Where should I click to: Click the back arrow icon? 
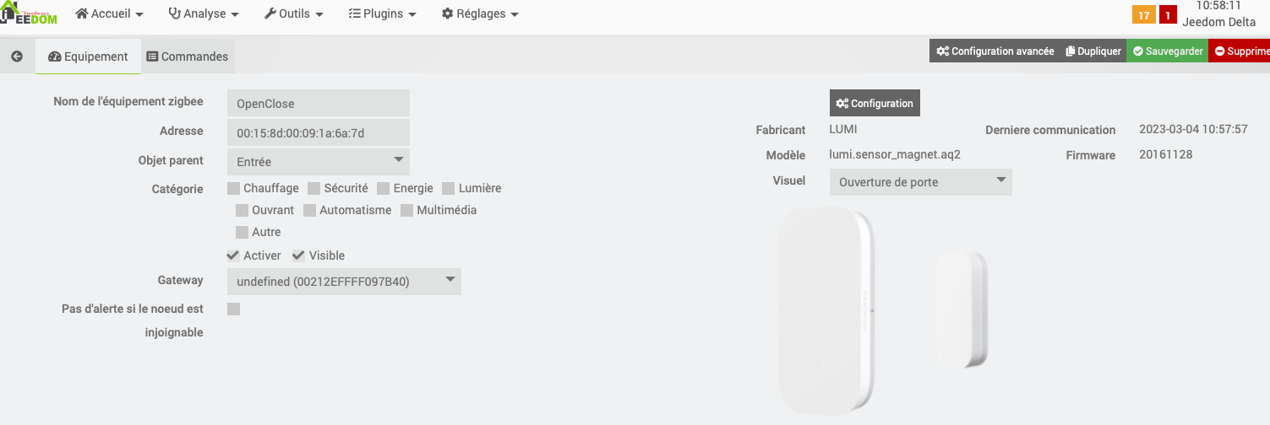tap(16, 56)
